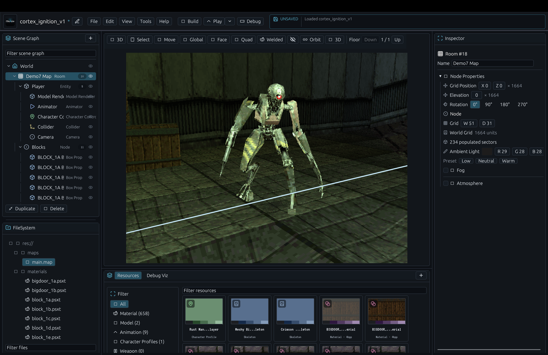This screenshot has height=355, width=548.
Task: Hide the Collider component
Action: (x=91, y=127)
